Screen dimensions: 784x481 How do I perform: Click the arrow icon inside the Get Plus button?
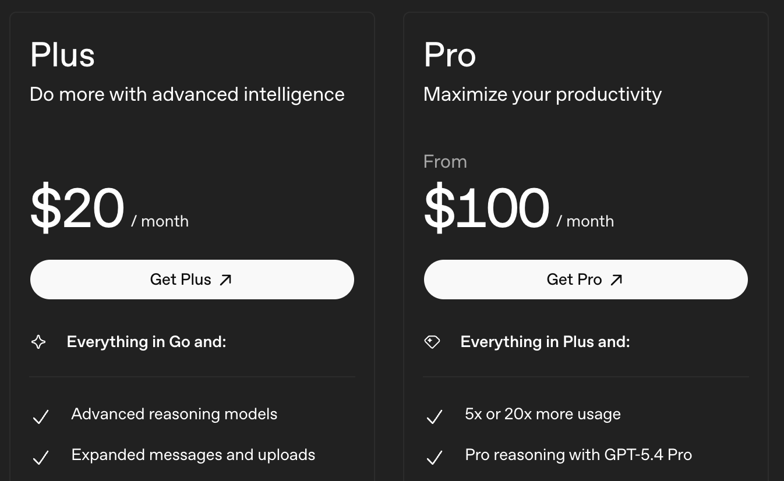click(x=226, y=280)
